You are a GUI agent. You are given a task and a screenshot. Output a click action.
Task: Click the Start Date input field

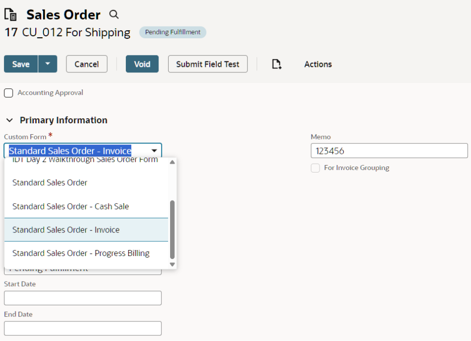click(x=83, y=298)
